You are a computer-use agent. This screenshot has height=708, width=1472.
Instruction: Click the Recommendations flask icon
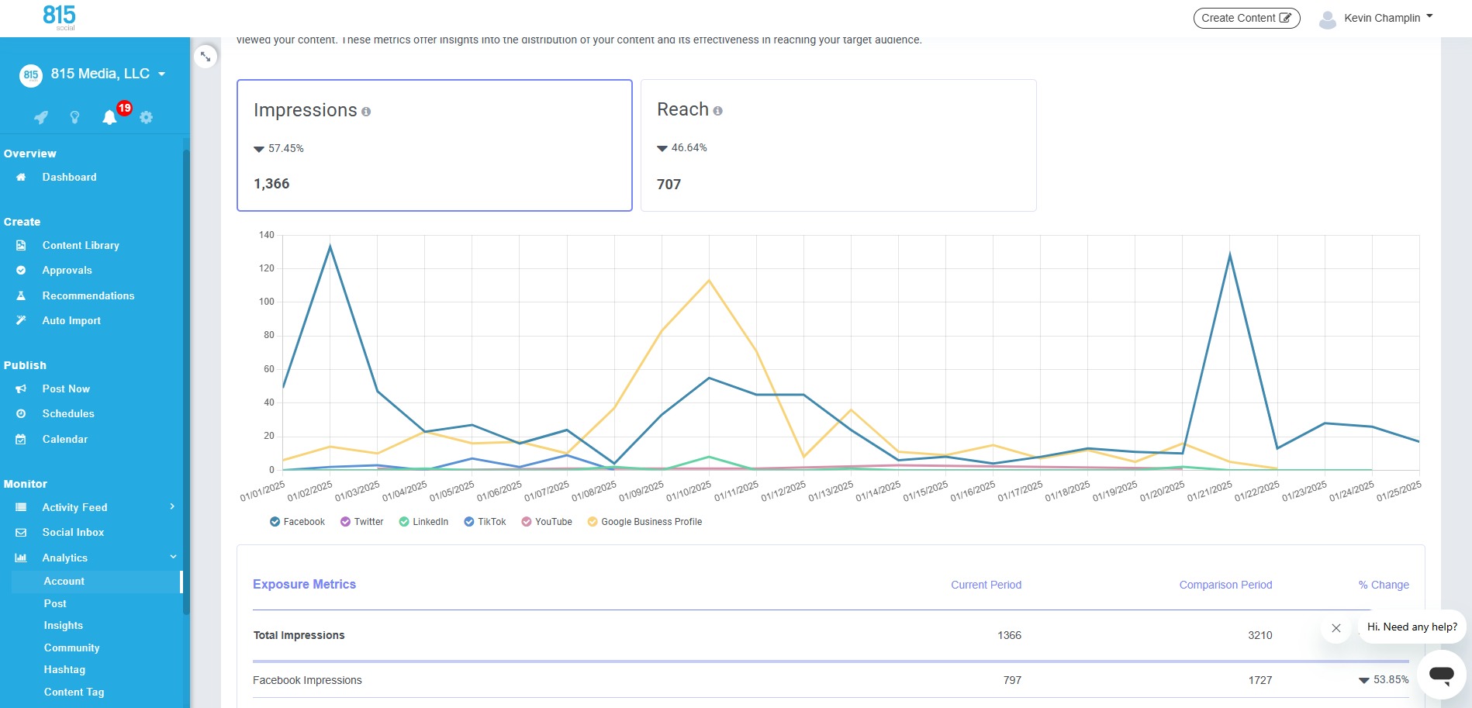pyautogui.click(x=21, y=295)
